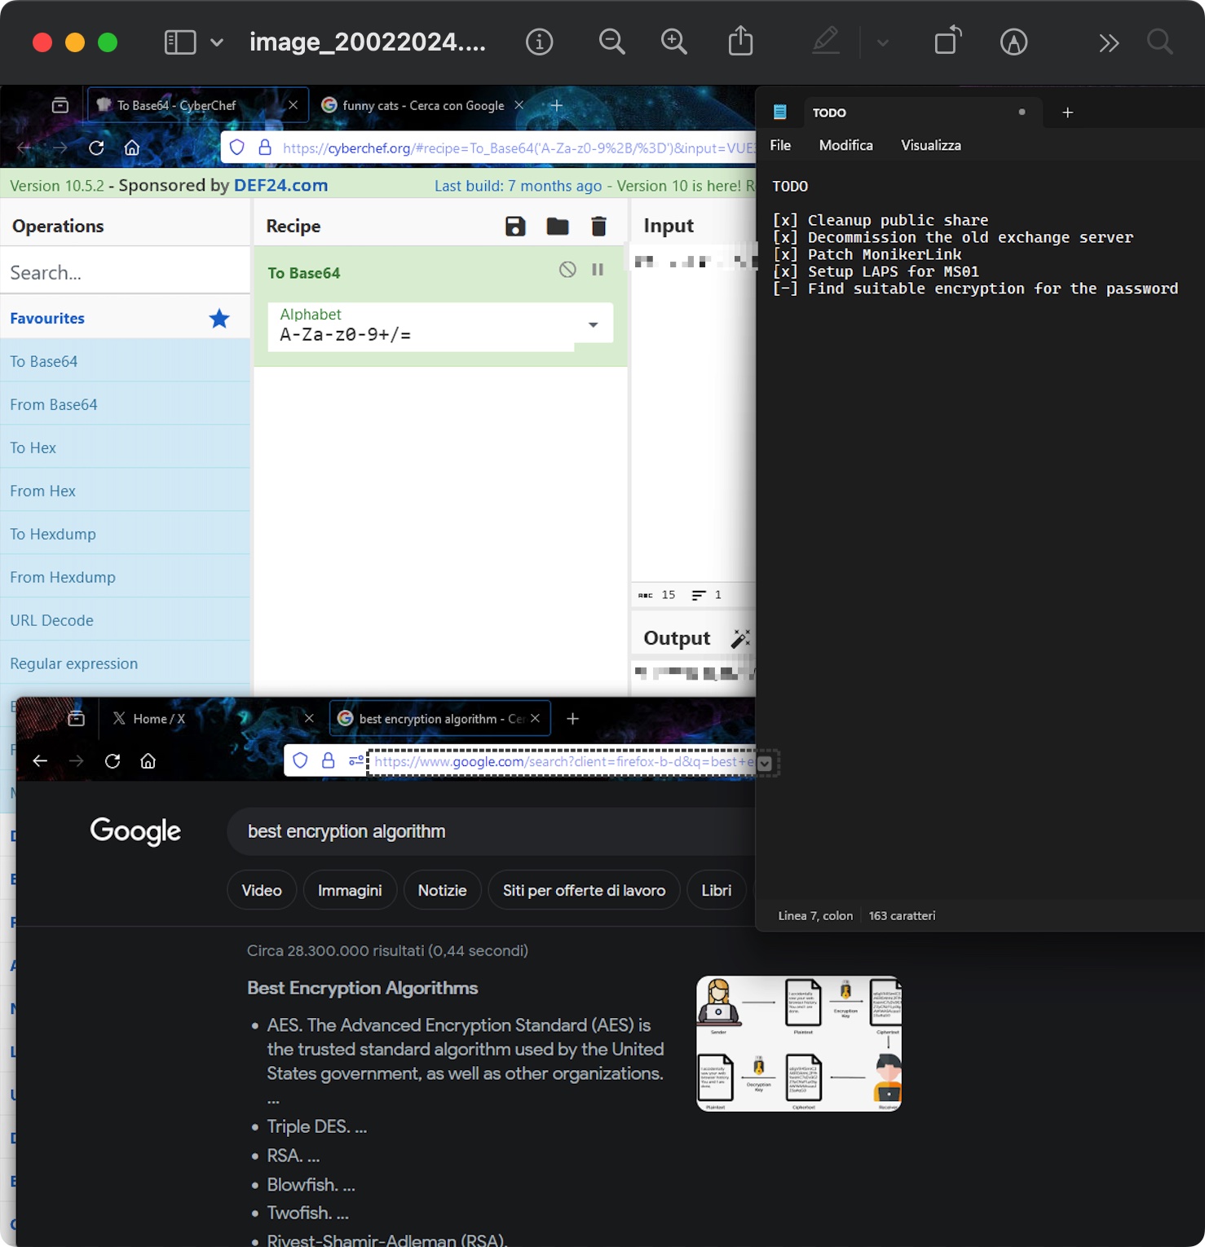
Task: Filter results by Immagini
Action: 350,890
